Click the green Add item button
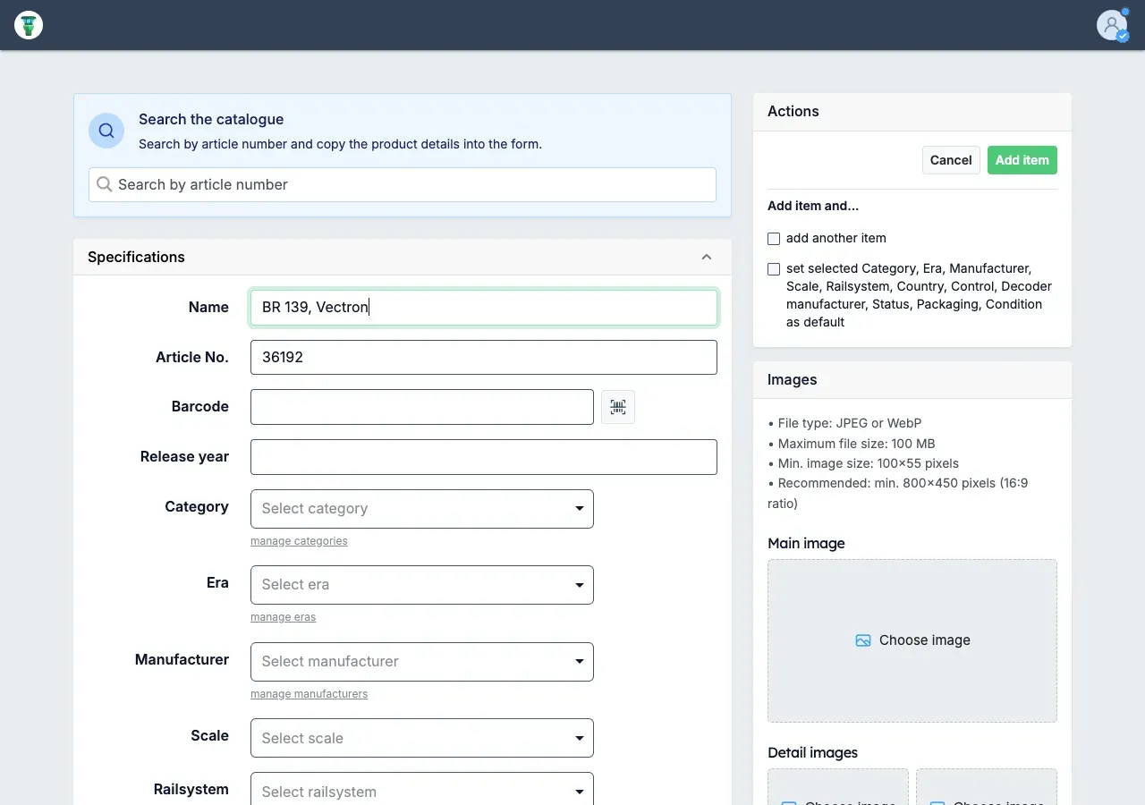 [1022, 160]
